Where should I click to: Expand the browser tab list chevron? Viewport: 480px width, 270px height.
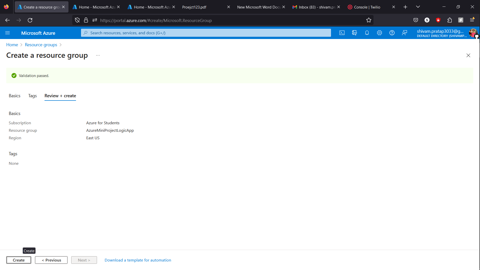pos(418,7)
